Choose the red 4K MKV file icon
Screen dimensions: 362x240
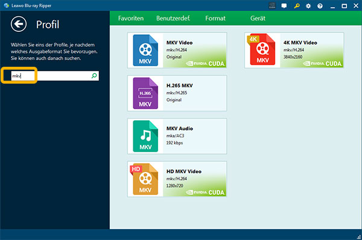point(262,50)
